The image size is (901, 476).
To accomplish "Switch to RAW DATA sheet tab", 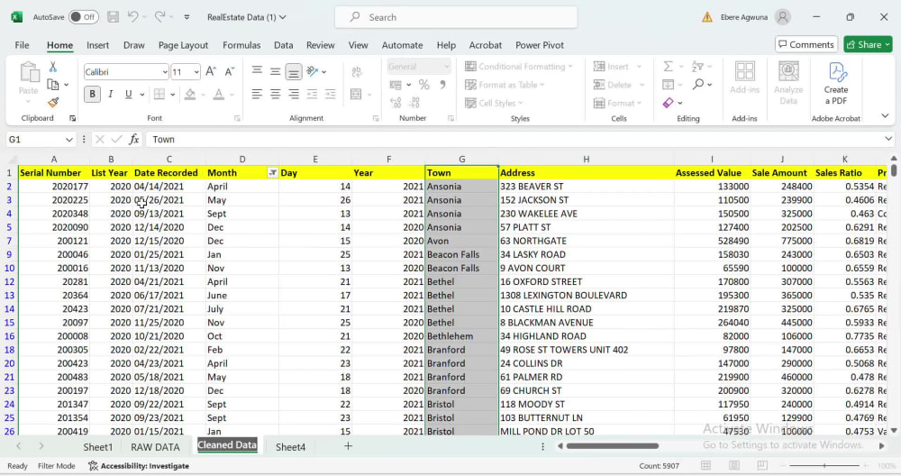I will pos(155,446).
